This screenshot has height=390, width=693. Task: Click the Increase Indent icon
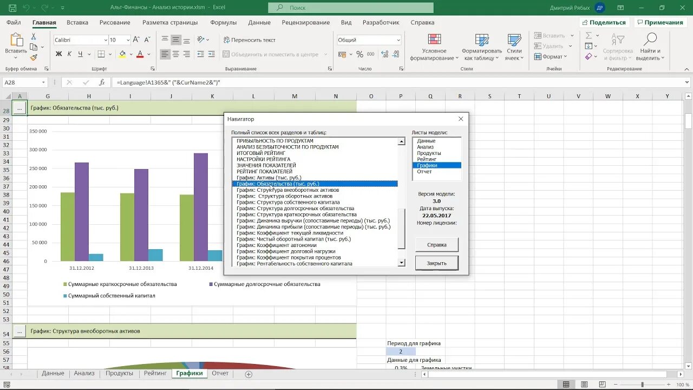tap(212, 54)
